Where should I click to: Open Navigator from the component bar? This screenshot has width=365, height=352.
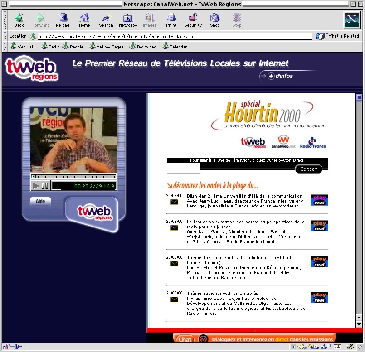tap(302, 347)
